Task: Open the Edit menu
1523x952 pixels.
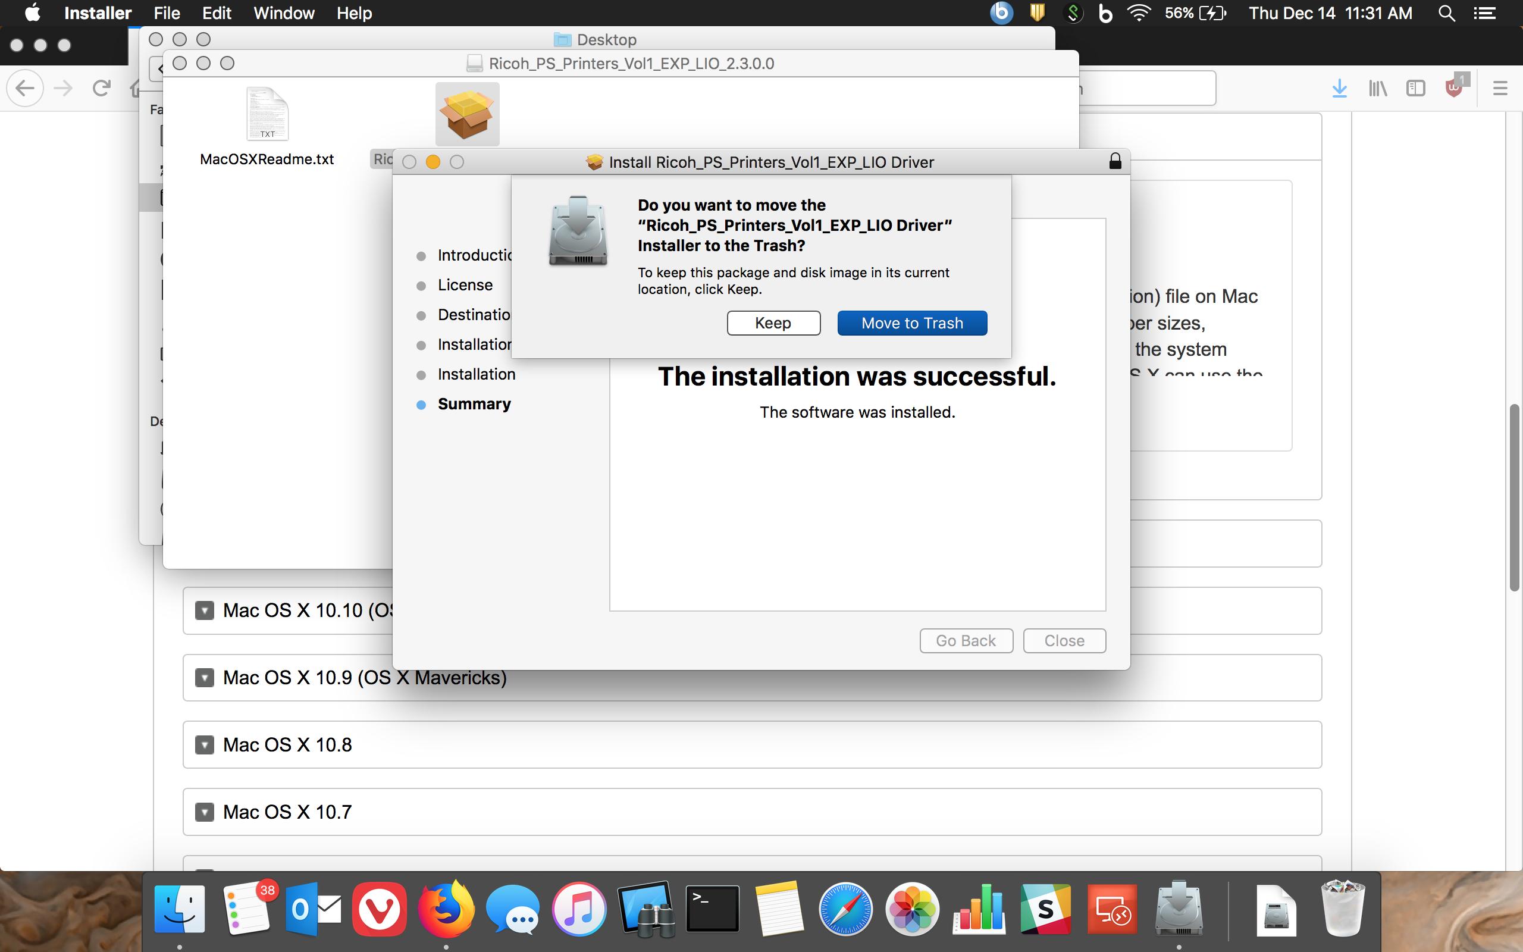Action: [x=217, y=12]
